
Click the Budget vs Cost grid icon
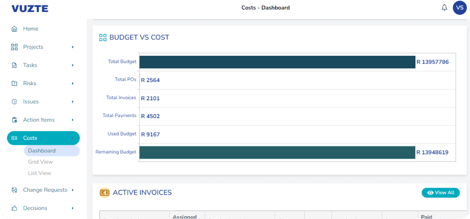[x=103, y=37]
